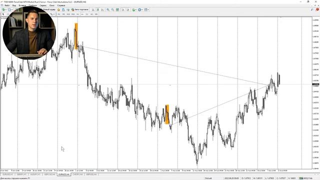320x180 pixels.
Task: Expand the Indicators dropdown arrow
Action: (136, 9)
